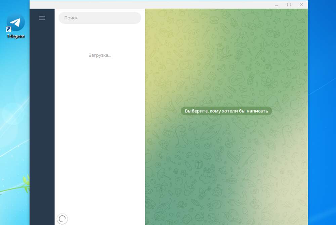Select the Telegram label under the desktop icon

(x=16, y=36)
